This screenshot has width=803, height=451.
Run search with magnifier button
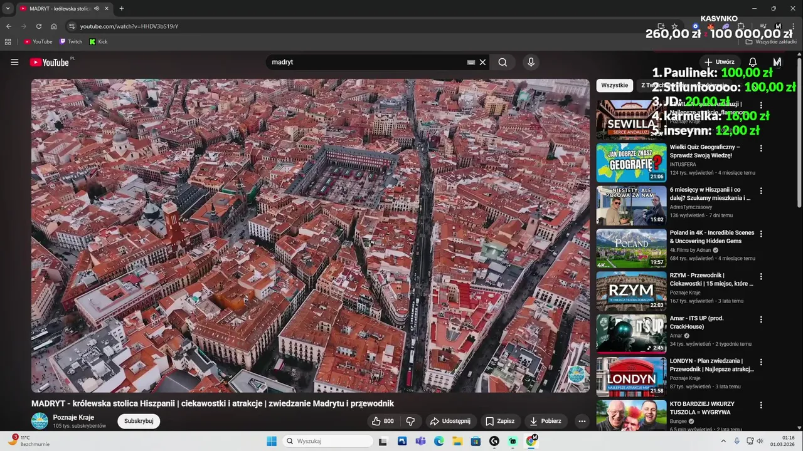click(503, 62)
